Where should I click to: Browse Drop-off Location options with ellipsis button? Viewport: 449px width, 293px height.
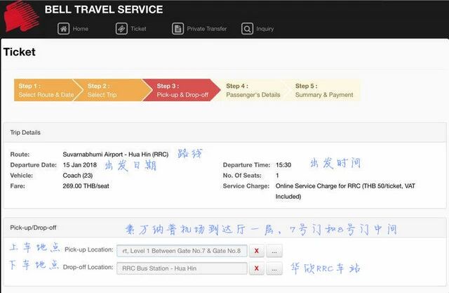click(274, 268)
